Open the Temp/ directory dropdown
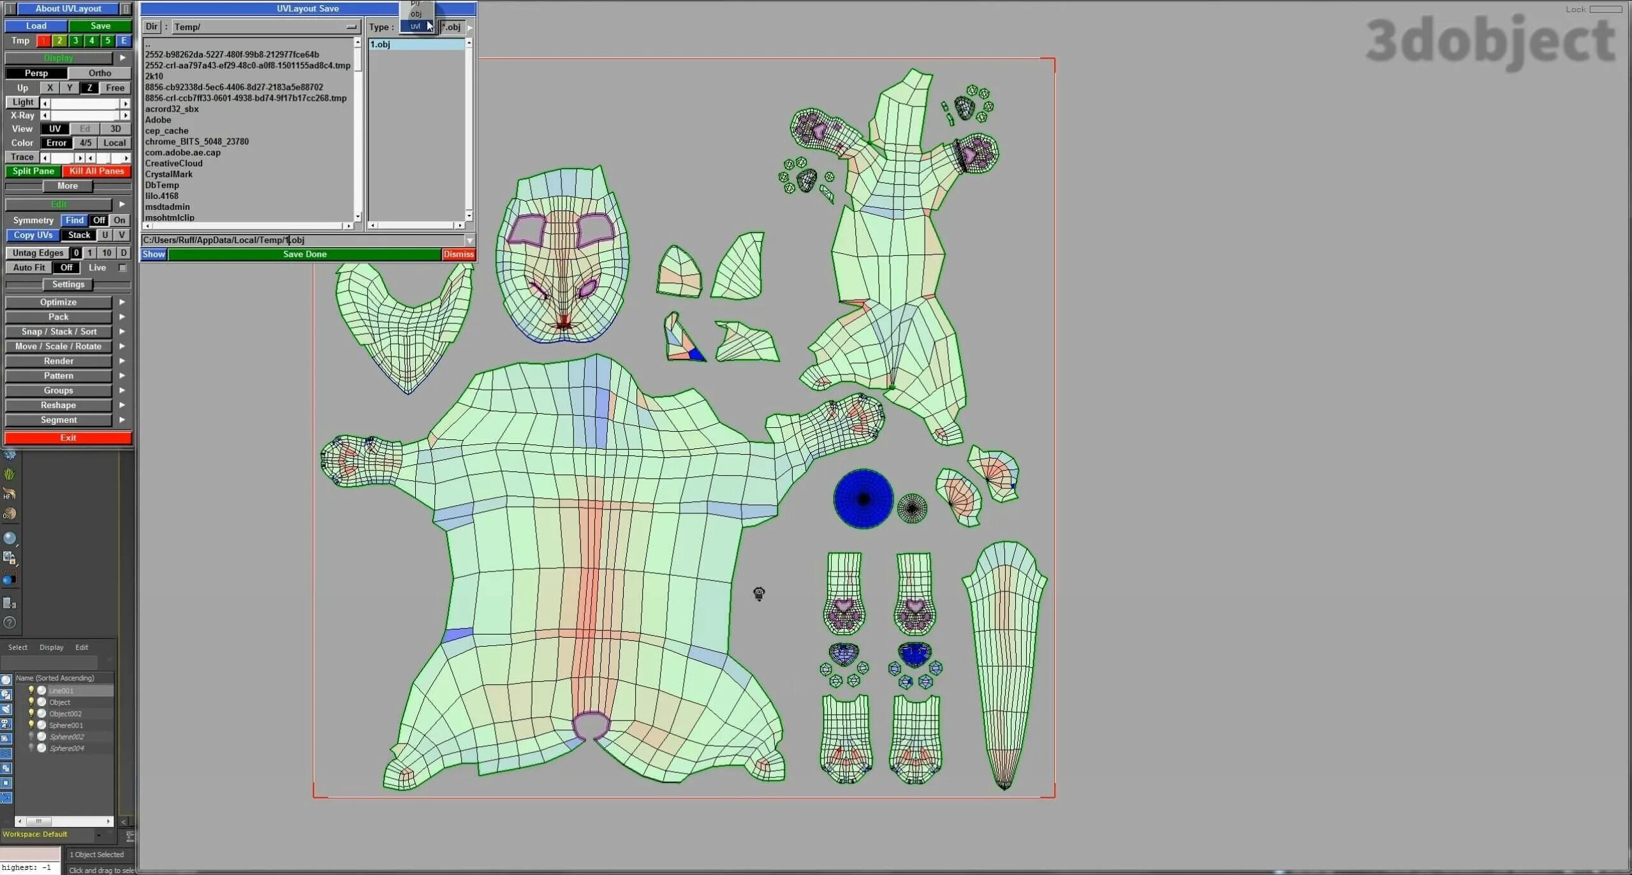Image resolution: width=1632 pixels, height=875 pixels. [351, 27]
